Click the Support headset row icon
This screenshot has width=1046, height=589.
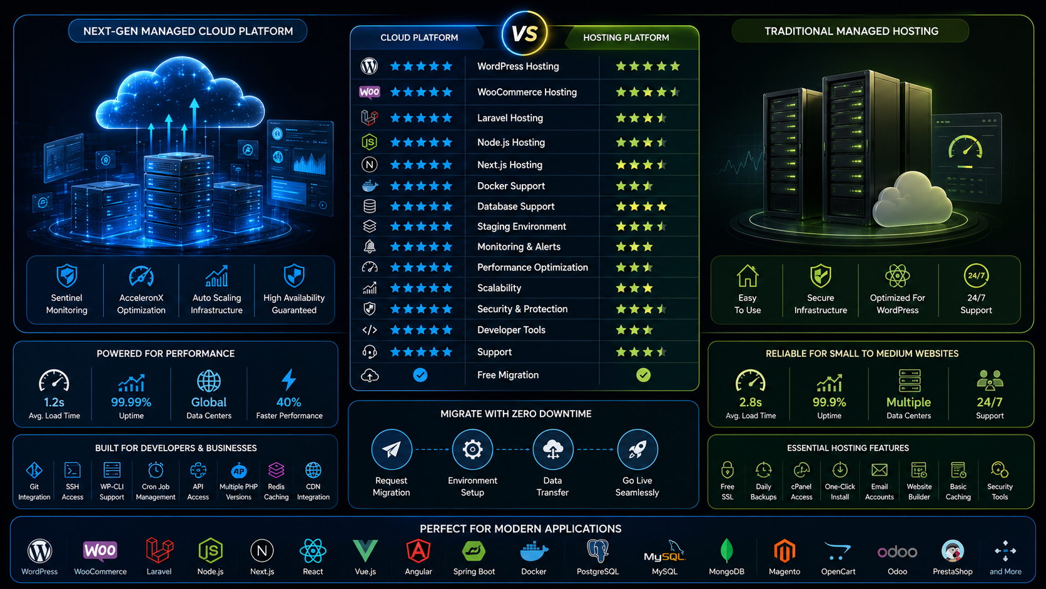370,352
